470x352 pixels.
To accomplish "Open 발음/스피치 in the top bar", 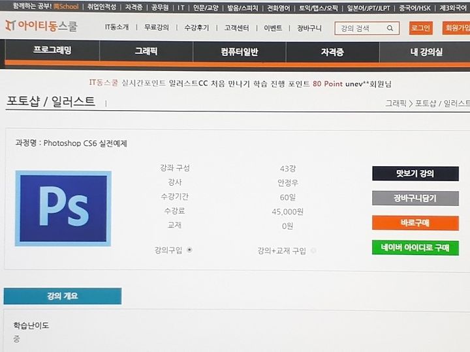I will [x=242, y=8].
